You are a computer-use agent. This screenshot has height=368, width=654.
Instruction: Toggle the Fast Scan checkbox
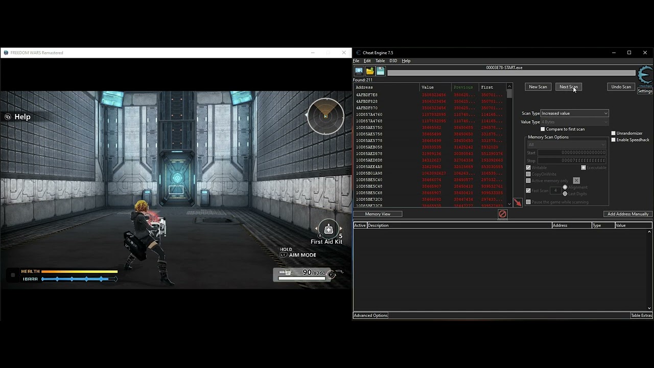pyautogui.click(x=528, y=191)
